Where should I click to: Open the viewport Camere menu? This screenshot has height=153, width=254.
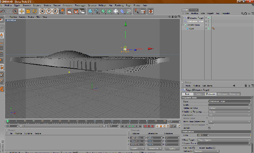point(22,17)
